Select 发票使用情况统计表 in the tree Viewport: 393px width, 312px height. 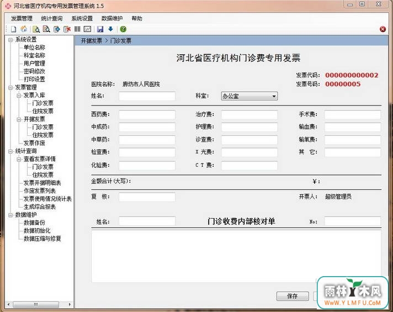(47, 199)
